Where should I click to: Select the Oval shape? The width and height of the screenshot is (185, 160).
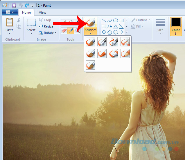click(x=116, y=21)
